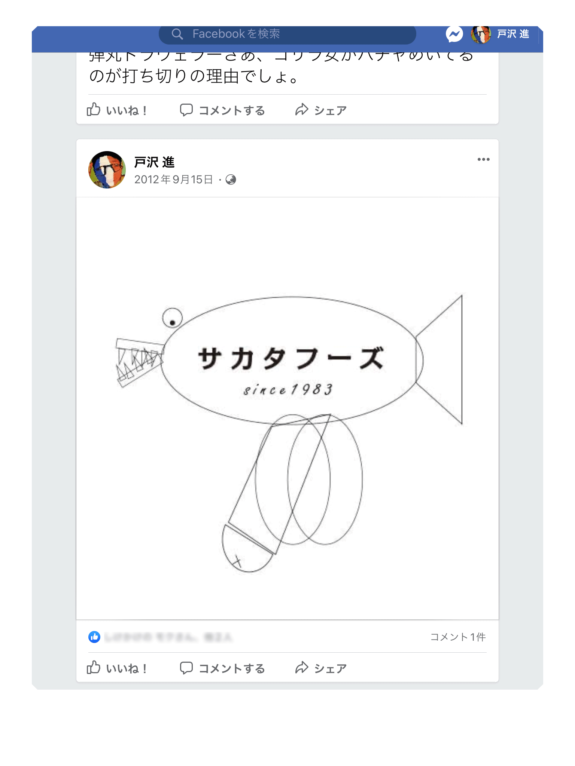Click コメントする on the fish post

222,668
